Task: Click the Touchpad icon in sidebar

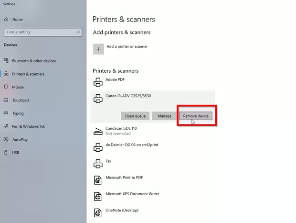Action: tap(6, 100)
